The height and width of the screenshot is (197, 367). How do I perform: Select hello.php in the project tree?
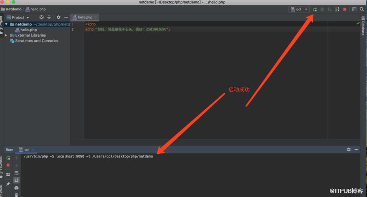(26, 30)
